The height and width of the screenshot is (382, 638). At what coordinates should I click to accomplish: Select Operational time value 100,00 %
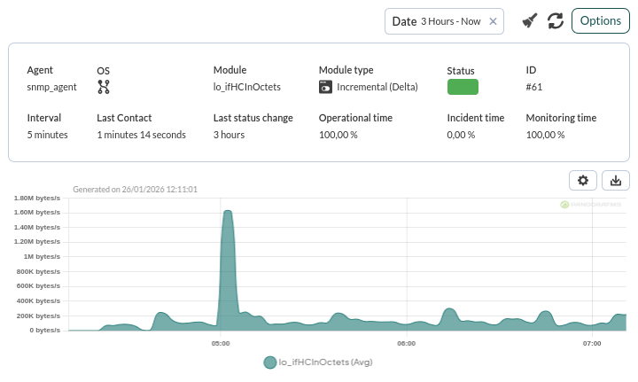coord(338,135)
